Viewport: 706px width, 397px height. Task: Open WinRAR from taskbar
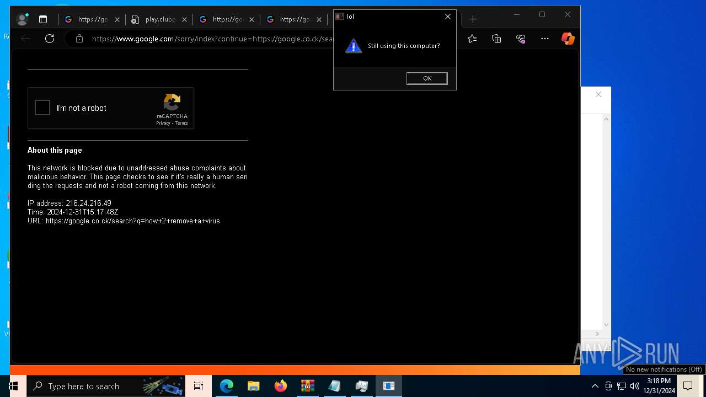308,386
